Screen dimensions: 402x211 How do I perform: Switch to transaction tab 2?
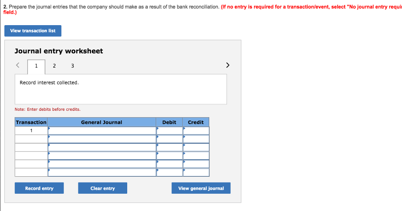pos(54,66)
